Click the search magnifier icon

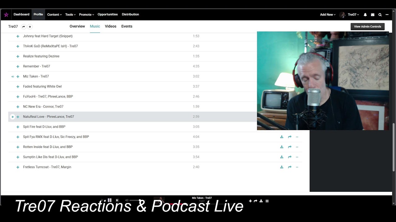tap(380, 14)
